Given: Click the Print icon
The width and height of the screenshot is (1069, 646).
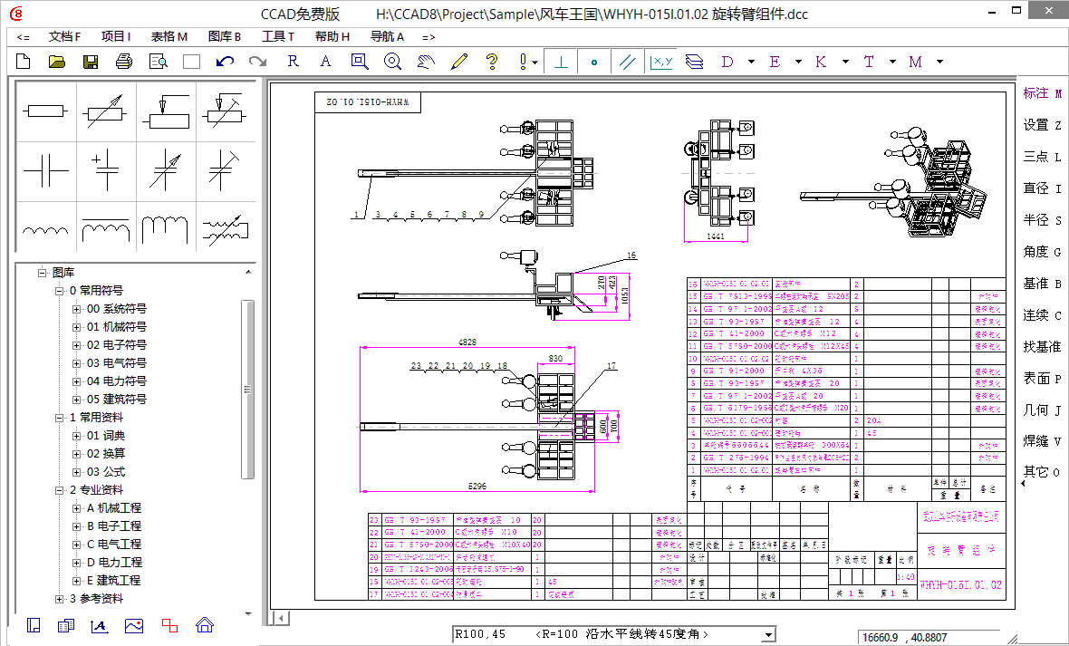Looking at the screenshot, I should (123, 61).
